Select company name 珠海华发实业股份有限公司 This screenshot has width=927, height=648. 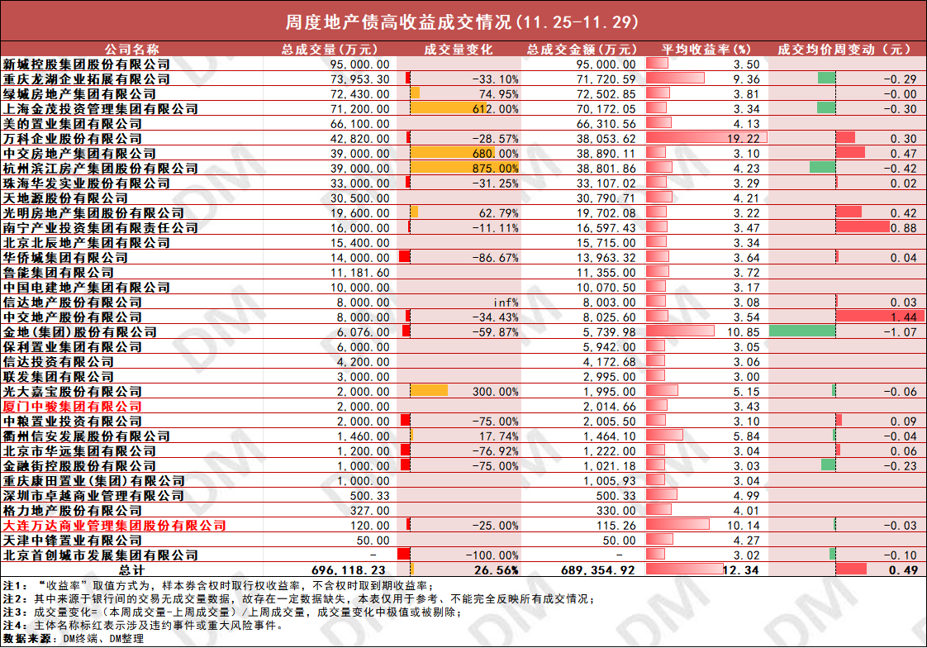coord(86,183)
